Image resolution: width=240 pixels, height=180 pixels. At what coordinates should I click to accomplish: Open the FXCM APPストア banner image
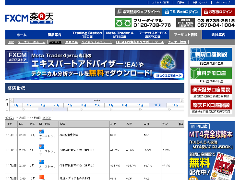pyautogui.click(x=95, y=65)
